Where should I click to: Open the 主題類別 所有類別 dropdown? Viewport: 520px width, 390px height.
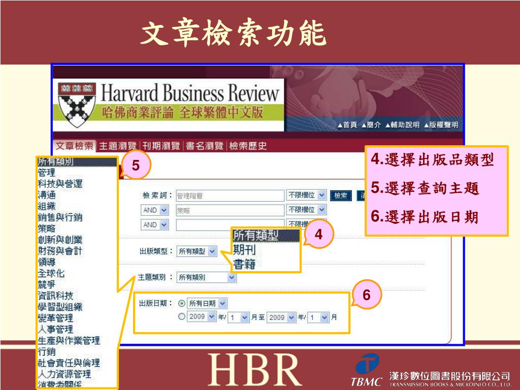[x=206, y=277]
